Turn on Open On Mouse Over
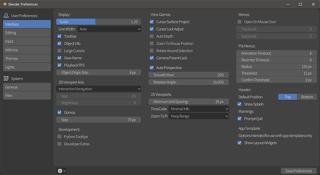This screenshot has height=175, width=320. (x=240, y=22)
